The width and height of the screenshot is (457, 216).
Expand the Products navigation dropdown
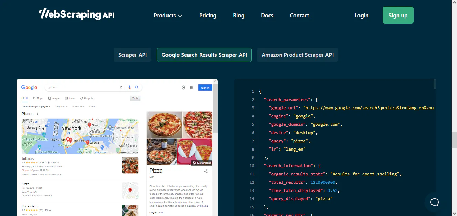point(168,15)
